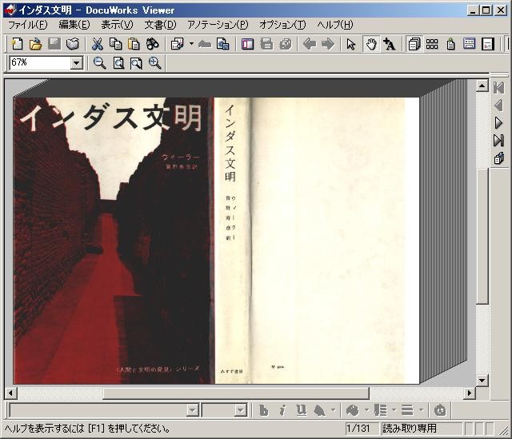Select the text annotation tool
This screenshot has height=439, width=512.
coord(390,44)
